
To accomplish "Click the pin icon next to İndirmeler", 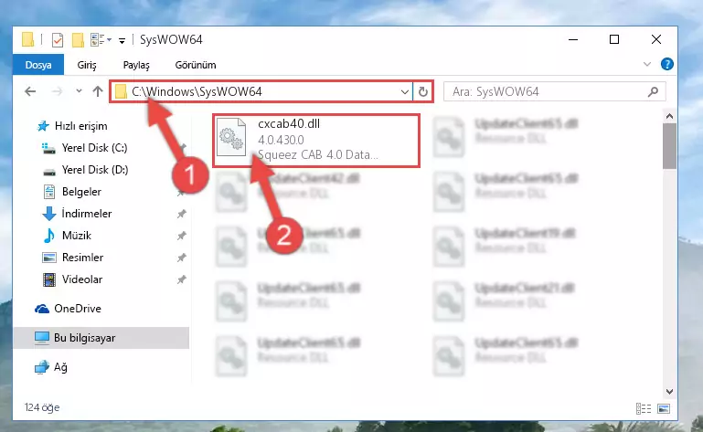I will 181,214.
